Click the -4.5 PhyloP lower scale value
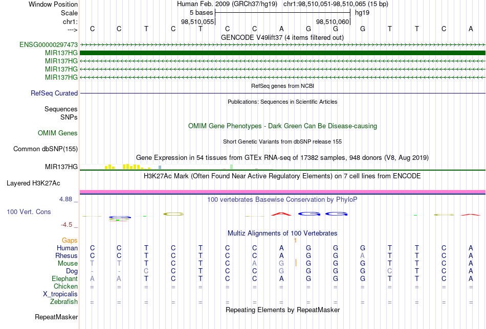 [67, 224]
